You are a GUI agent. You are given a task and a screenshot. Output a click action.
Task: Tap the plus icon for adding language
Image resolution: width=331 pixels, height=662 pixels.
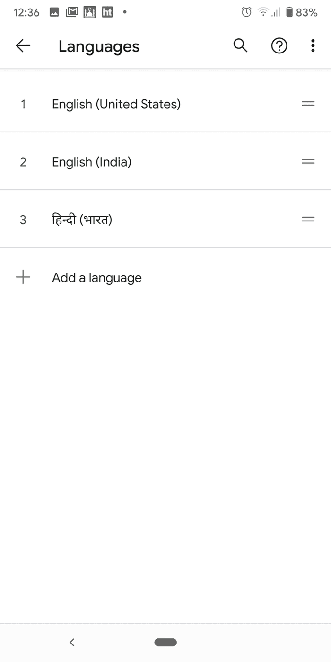pos(23,277)
